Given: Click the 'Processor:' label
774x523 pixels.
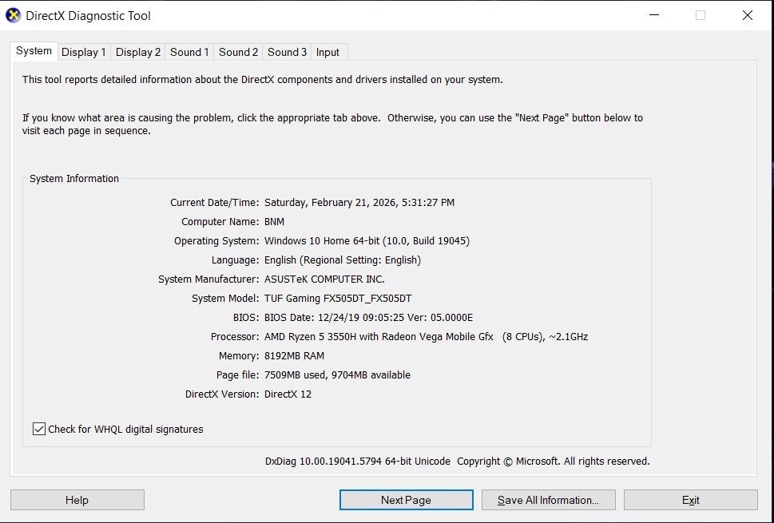Looking at the screenshot, I should (235, 337).
